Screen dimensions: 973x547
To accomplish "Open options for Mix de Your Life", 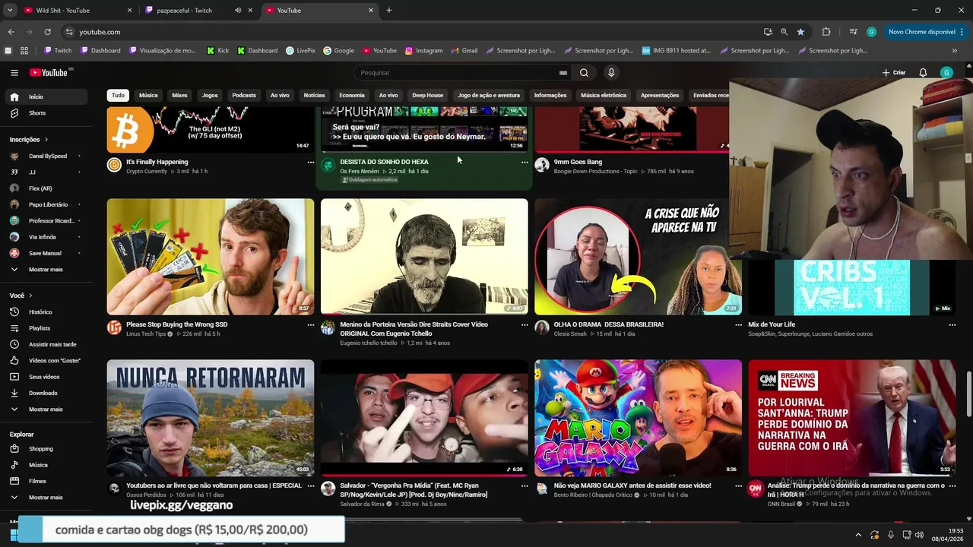I will pyautogui.click(x=952, y=325).
